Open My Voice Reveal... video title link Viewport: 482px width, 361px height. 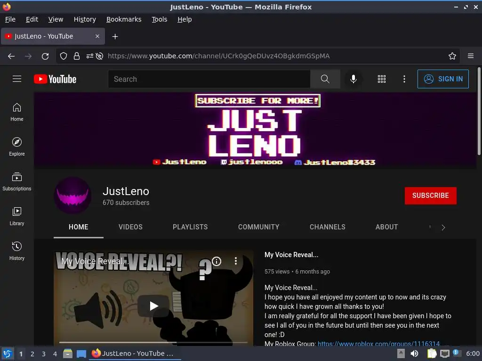(x=291, y=255)
